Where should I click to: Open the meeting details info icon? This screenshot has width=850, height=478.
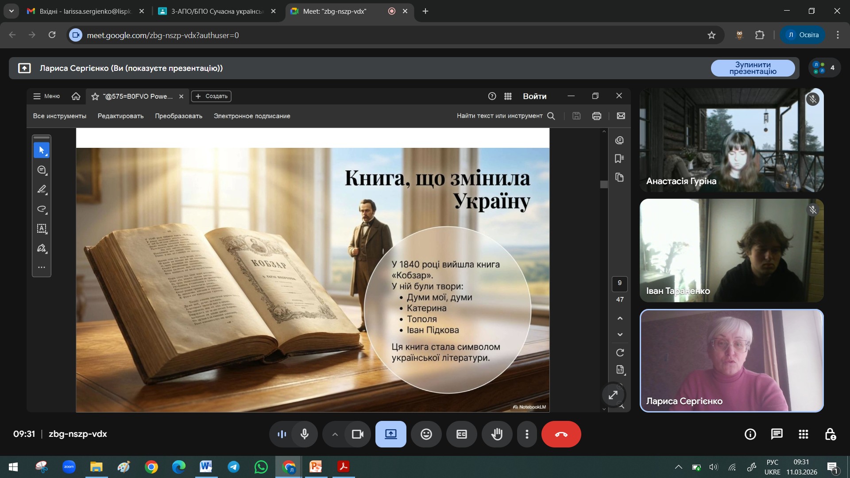[x=750, y=434]
